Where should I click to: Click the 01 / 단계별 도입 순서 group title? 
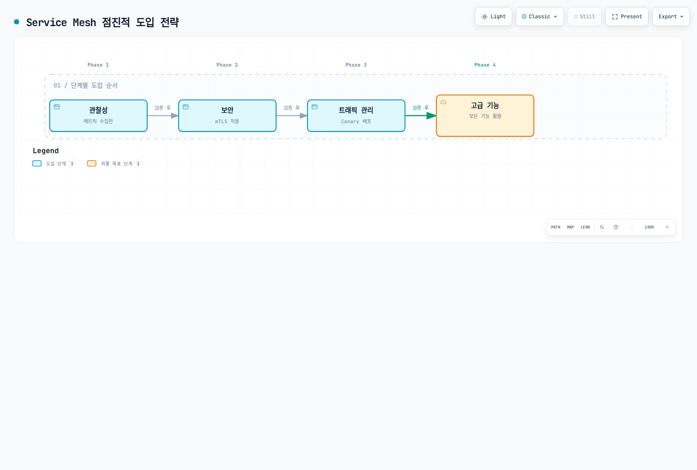click(86, 85)
